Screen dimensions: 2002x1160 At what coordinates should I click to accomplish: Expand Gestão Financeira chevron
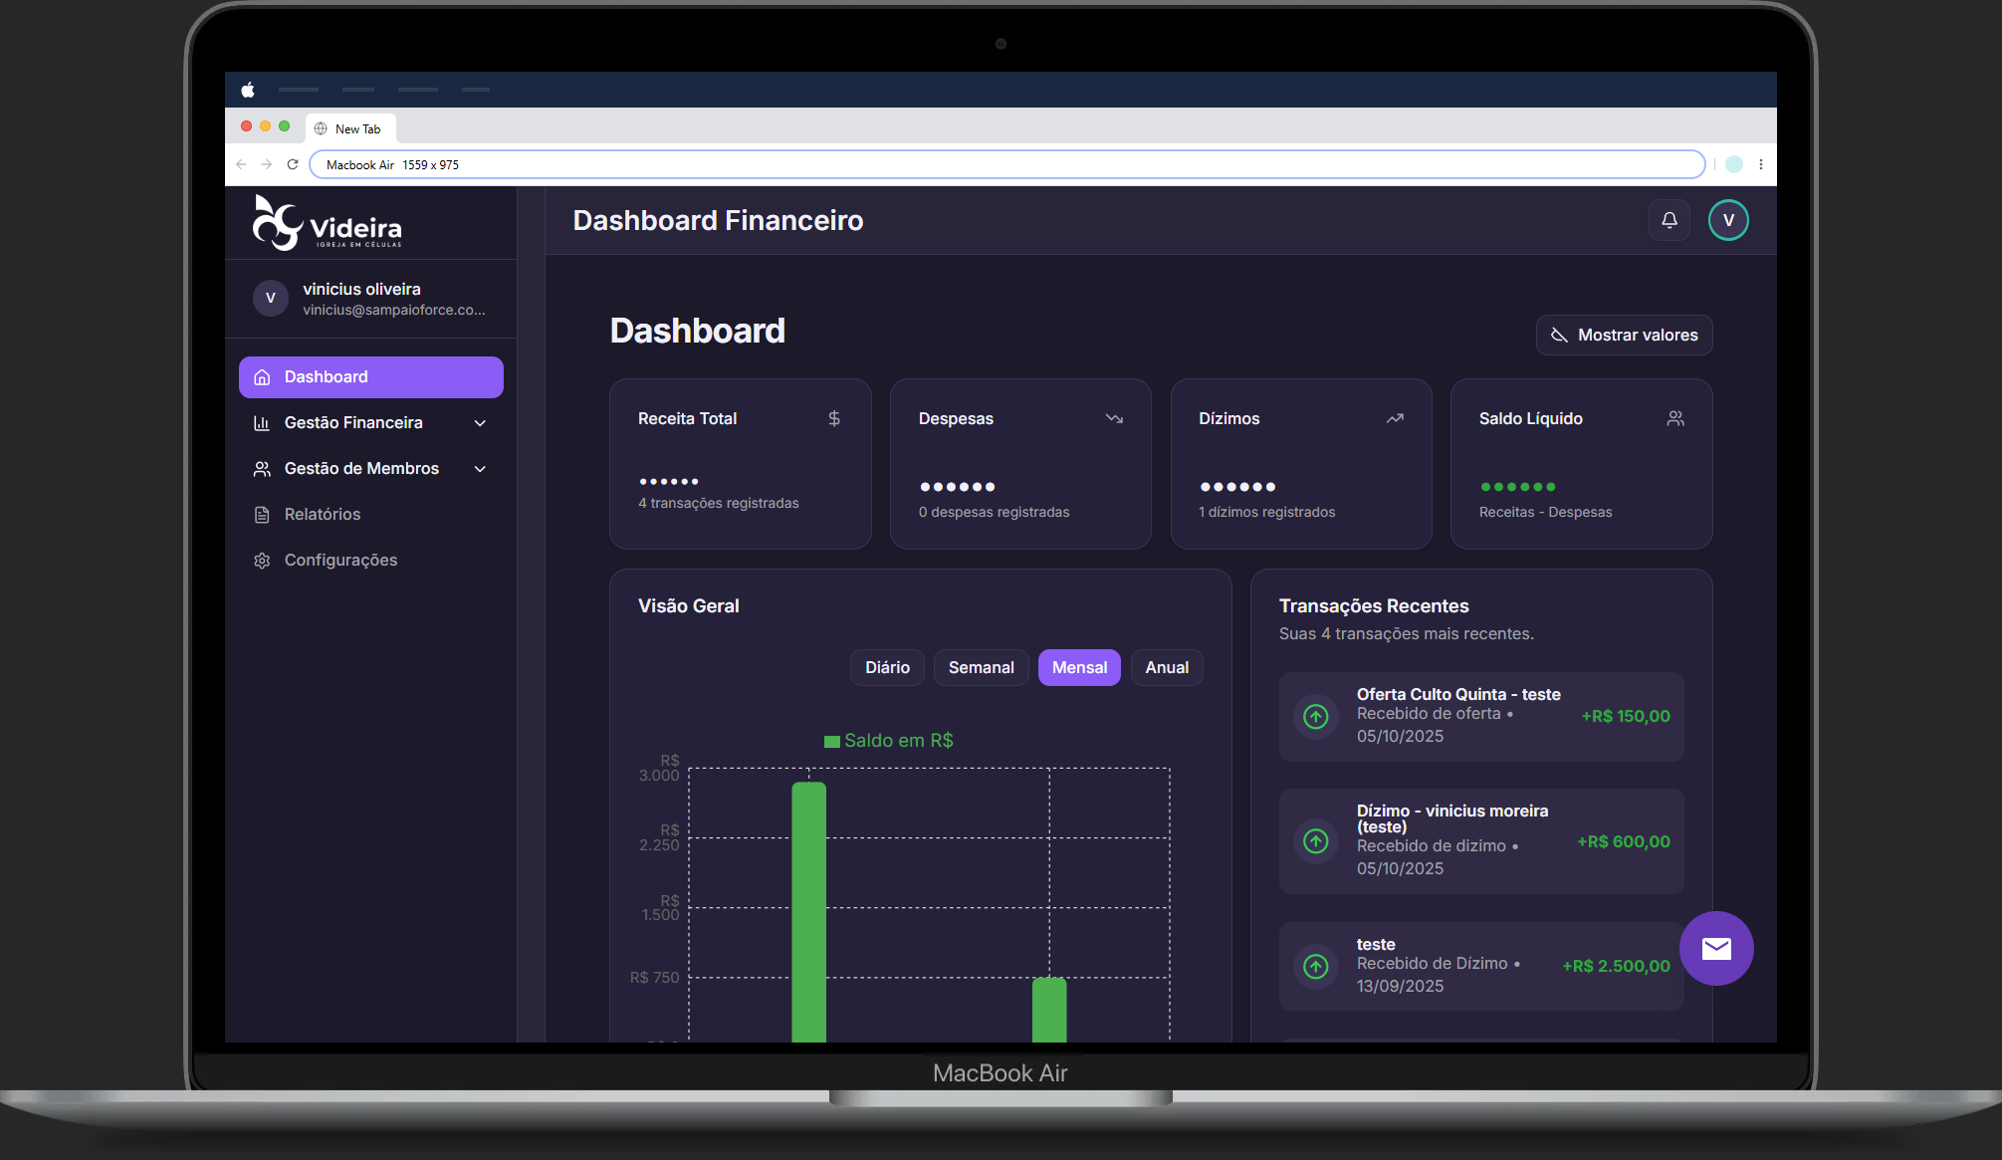pyautogui.click(x=480, y=423)
